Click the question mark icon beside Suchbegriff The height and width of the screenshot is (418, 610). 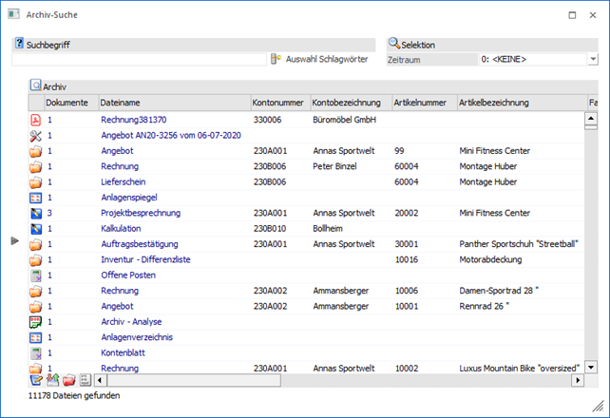coord(19,44)
